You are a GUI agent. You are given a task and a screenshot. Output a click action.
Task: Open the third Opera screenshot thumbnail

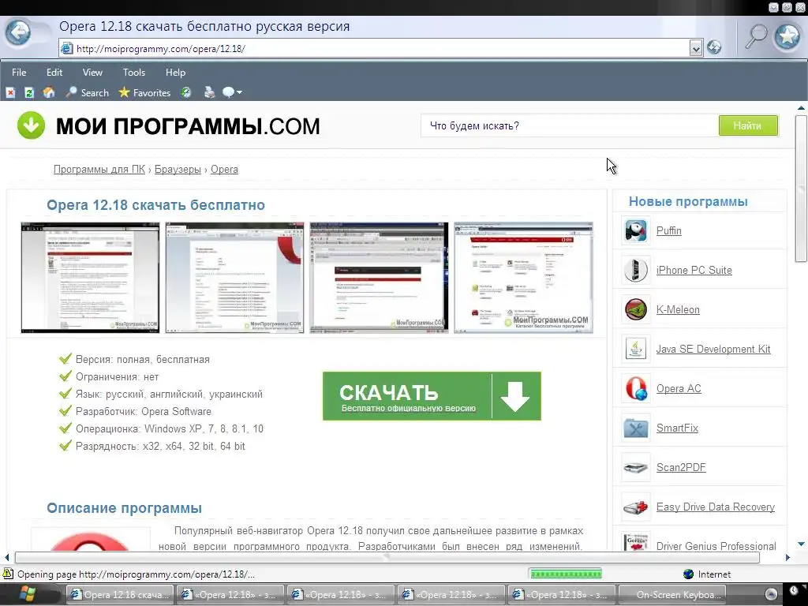click(x=379, y=278)
